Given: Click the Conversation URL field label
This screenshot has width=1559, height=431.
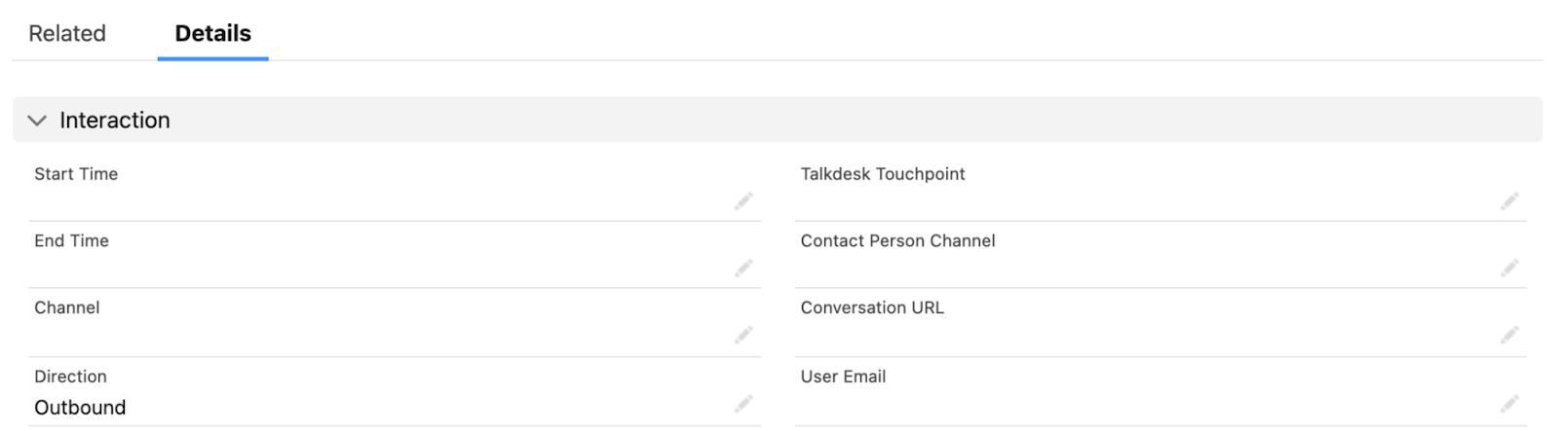Looking at the screenshot, I should coord(872,307).
